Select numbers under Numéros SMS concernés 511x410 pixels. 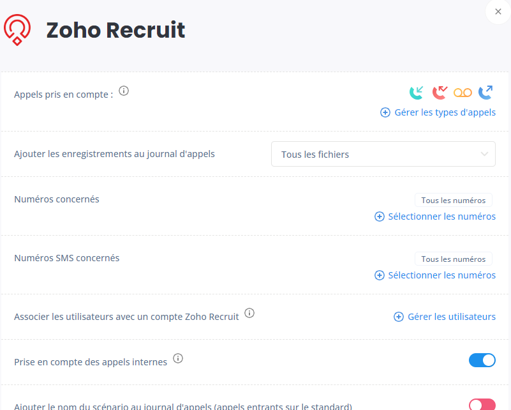pos(435,275)
